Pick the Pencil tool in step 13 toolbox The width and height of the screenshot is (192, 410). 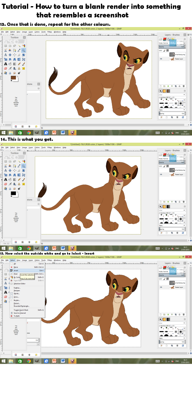point(19,64)
